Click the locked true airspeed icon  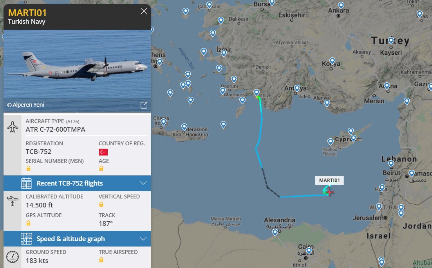pos(101,260)
